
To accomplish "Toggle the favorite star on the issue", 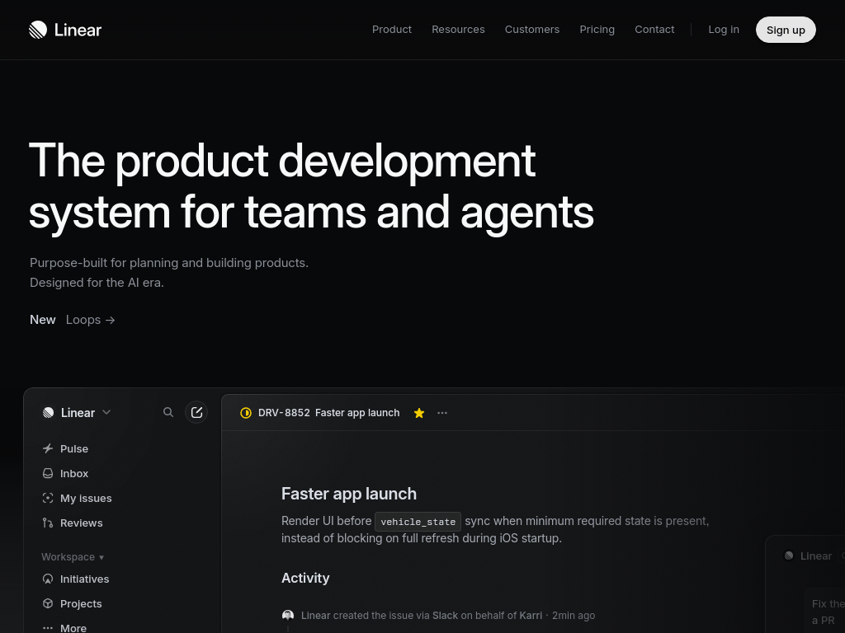I will [x=419, y=413].
